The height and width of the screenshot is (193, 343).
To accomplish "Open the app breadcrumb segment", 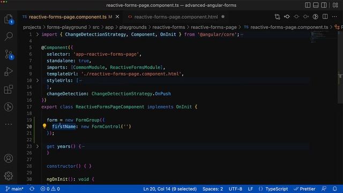I will (x=109, y=27).
